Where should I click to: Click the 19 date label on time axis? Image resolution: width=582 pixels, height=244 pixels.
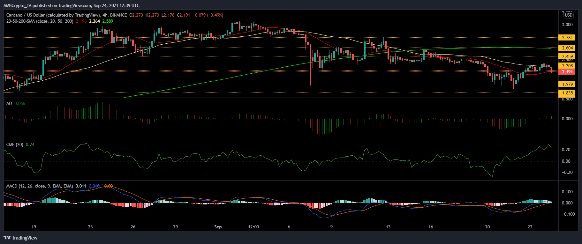click(34, 227)
